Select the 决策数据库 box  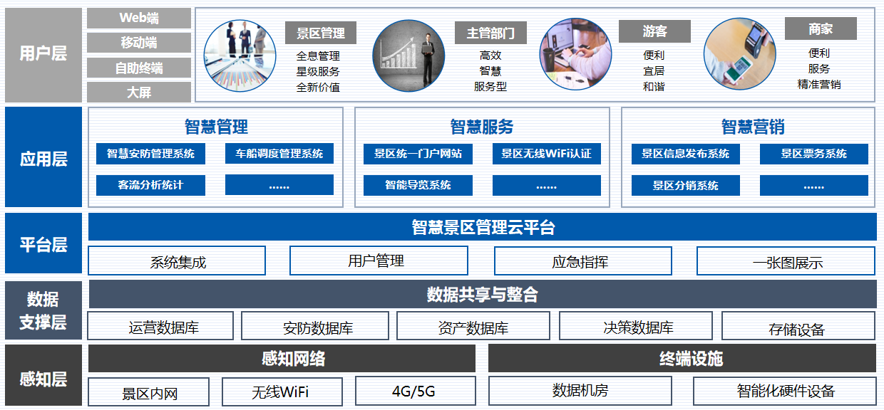click(636, 326)
